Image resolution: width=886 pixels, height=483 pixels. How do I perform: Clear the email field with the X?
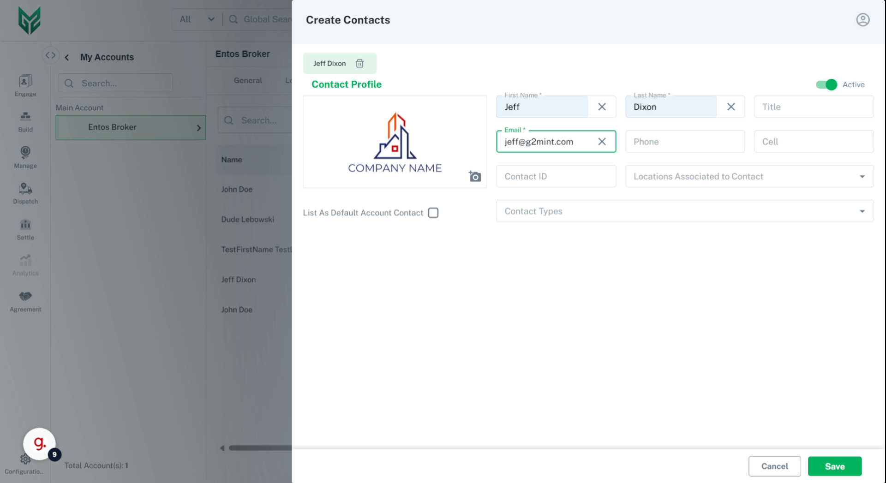pyautogui.click(x=602, y=142)
